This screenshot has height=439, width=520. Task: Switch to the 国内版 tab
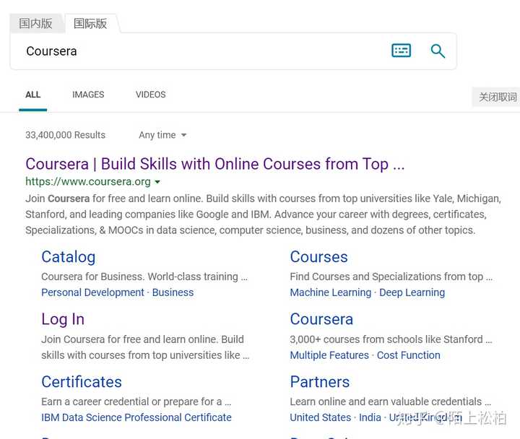click(36, 24)
